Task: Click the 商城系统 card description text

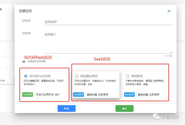Action: click(x=145, y=82)
